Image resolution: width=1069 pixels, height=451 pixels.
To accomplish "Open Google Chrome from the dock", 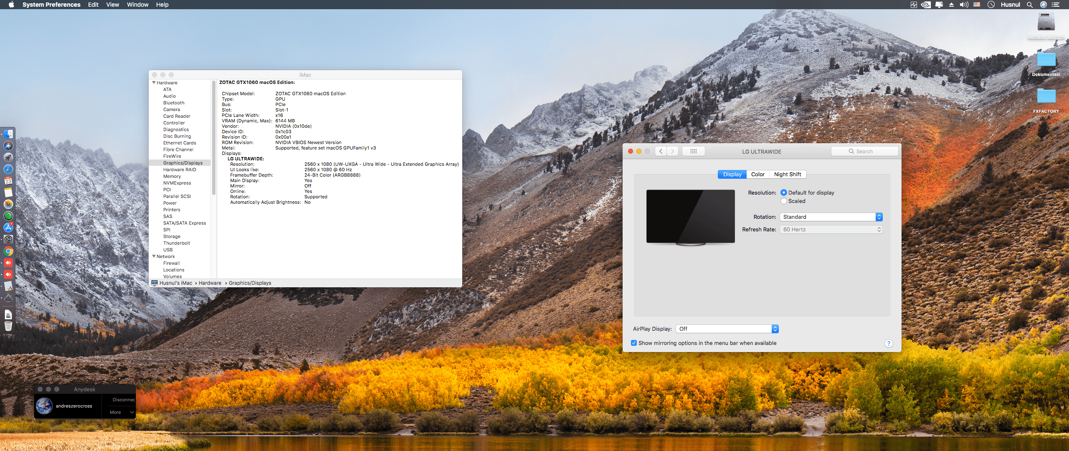I will 8,251.
